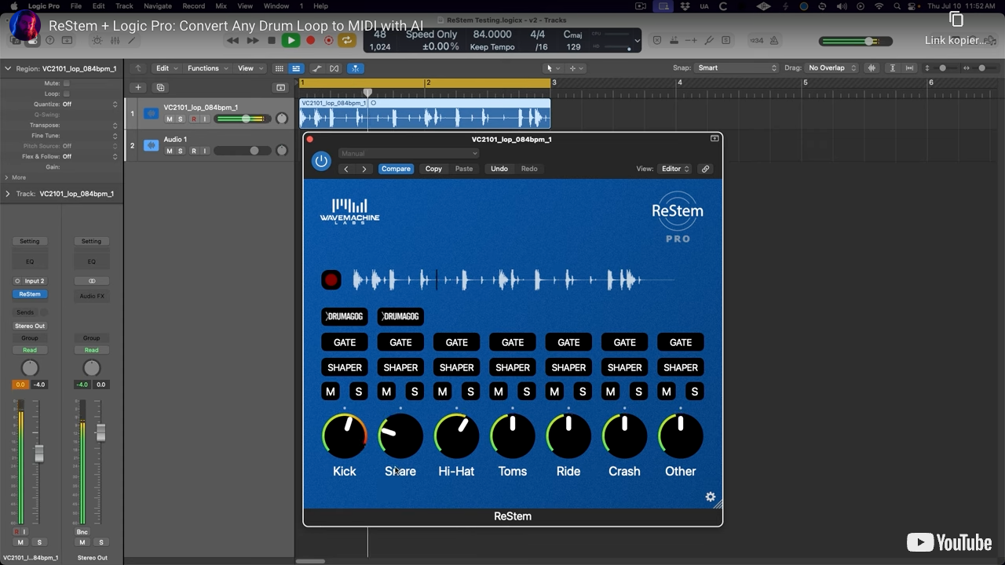Open the File menu
The image size is (1005, 565).
(76, 6)
